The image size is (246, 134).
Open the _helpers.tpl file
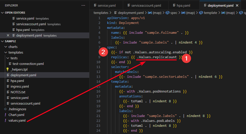(19, 69)
